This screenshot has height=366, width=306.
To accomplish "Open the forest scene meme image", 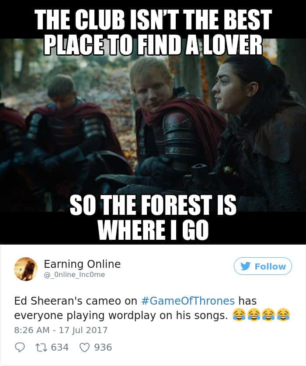I will click(x=153, y=122).
